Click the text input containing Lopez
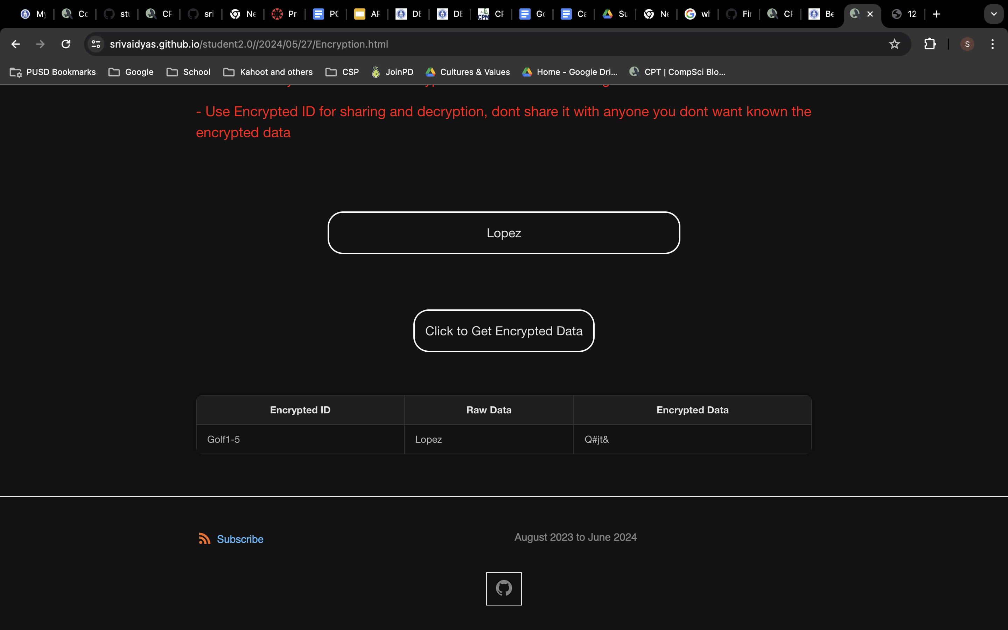1008x630 pixels. coord(504,233)
